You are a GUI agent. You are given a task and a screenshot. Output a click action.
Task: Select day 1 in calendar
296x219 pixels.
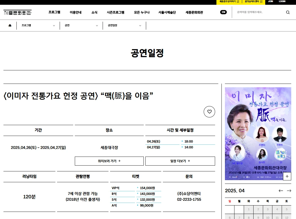(x=249, y=209)
